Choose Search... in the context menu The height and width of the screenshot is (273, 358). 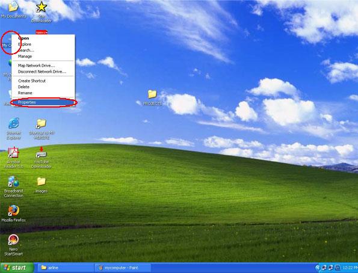pyautogui.click(x=43, y=51)
